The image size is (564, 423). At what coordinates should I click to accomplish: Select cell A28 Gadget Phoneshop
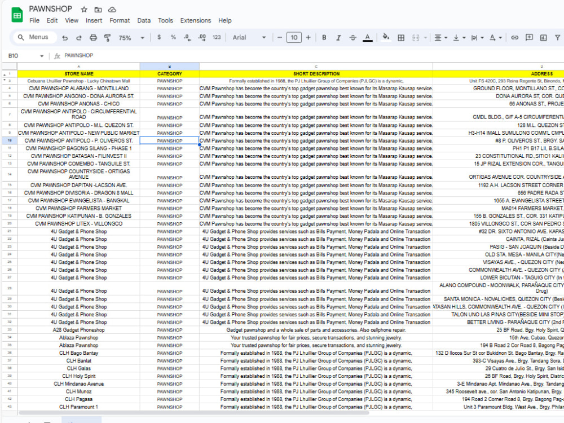pyautogui.click(x=79, y=330)
